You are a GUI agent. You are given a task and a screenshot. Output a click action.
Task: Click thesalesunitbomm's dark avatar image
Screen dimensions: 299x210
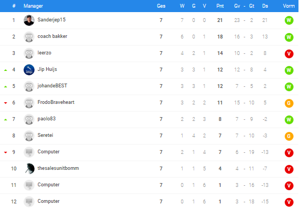click(x=29, y=169)
